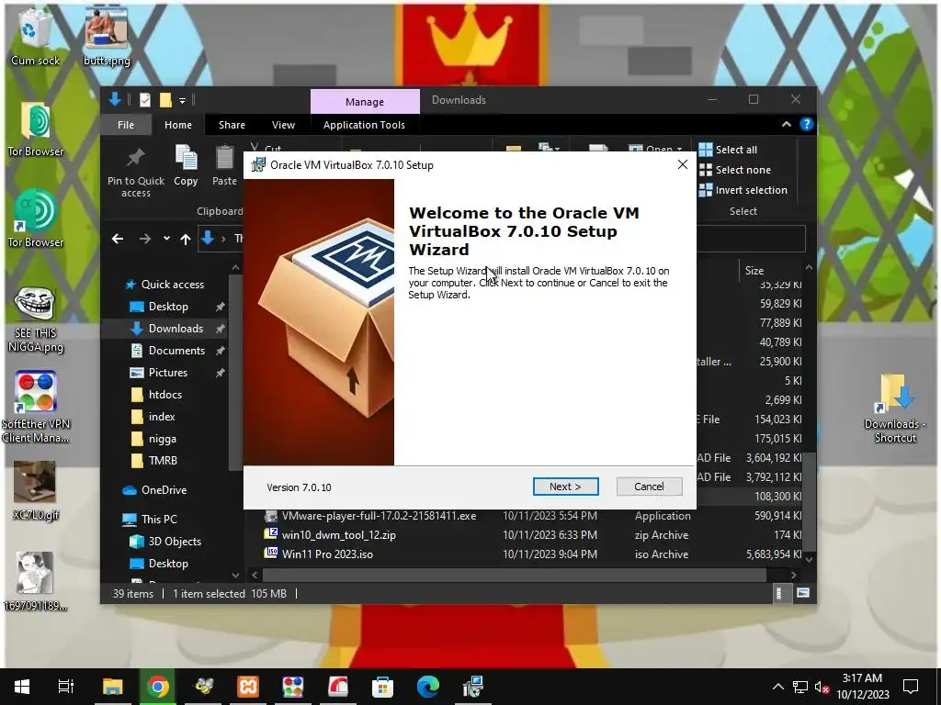This screenshot has height=705, width=941.
Task: Switch to the Share ribbon tab
Action: tap(232, 125)
